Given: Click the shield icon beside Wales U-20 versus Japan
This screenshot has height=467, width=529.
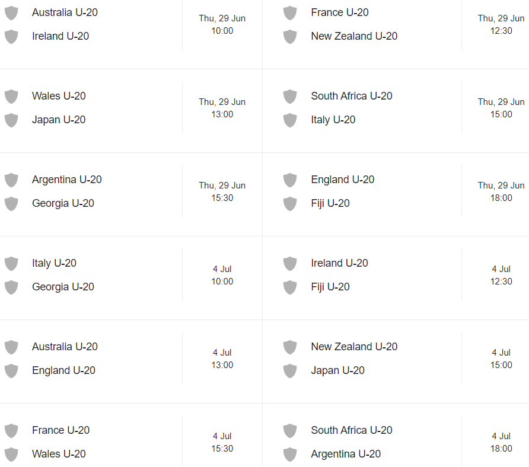Looking at the screenshot, I should [x=11, y=97].
